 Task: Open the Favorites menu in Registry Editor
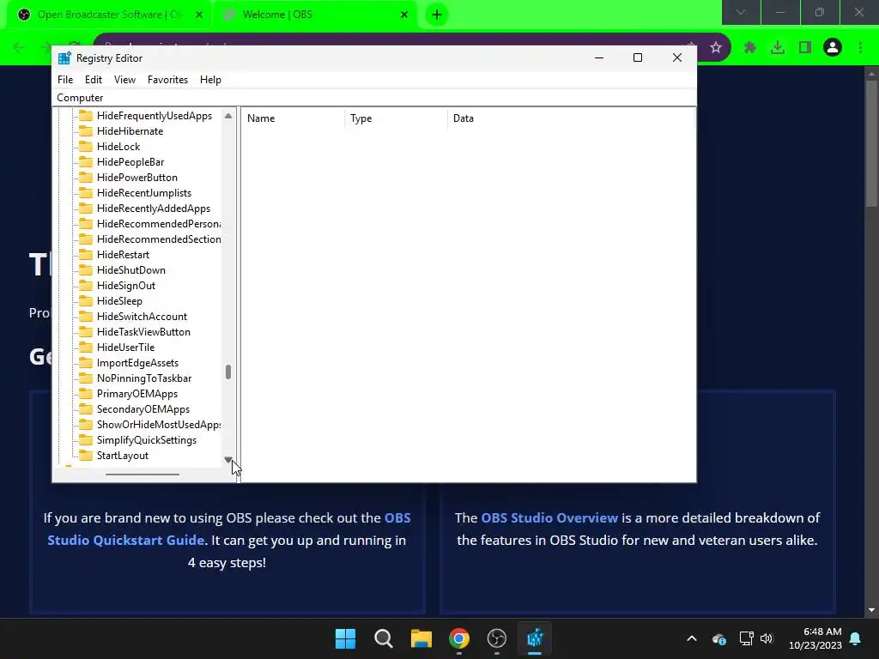tap(167, 80)
